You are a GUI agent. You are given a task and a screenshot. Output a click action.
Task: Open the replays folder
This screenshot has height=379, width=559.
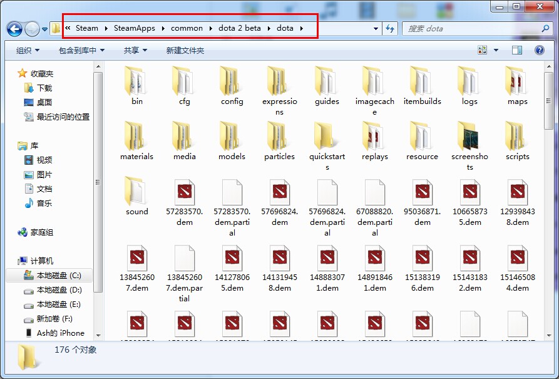pyautogui.click(x=374, y=142)
